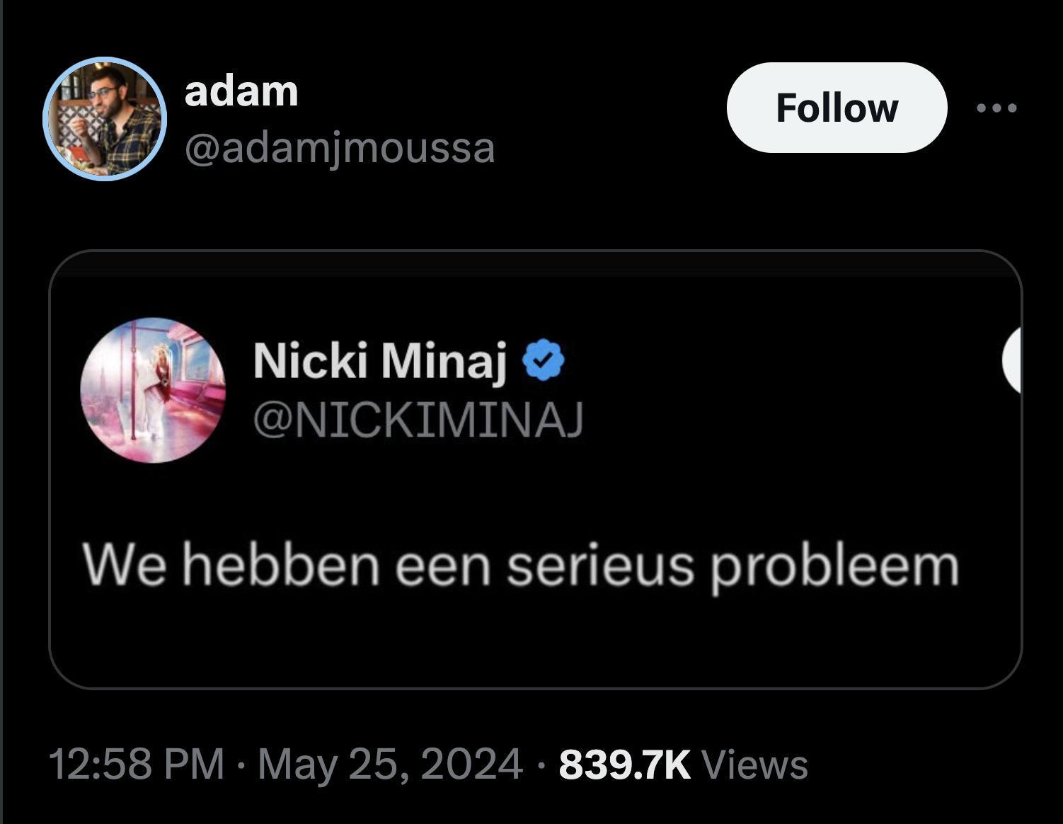Toggle following state on the Follow button

(x=837, y=108)
